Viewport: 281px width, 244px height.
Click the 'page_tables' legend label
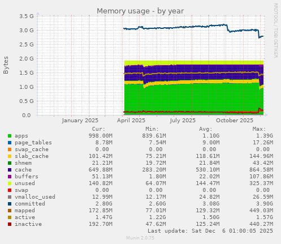tap(33, 143)
